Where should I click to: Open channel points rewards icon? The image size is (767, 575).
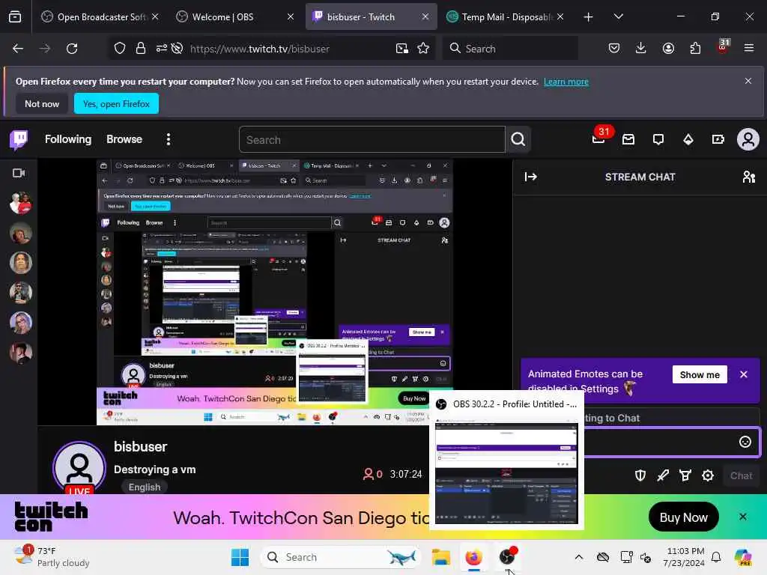[685, 475]
